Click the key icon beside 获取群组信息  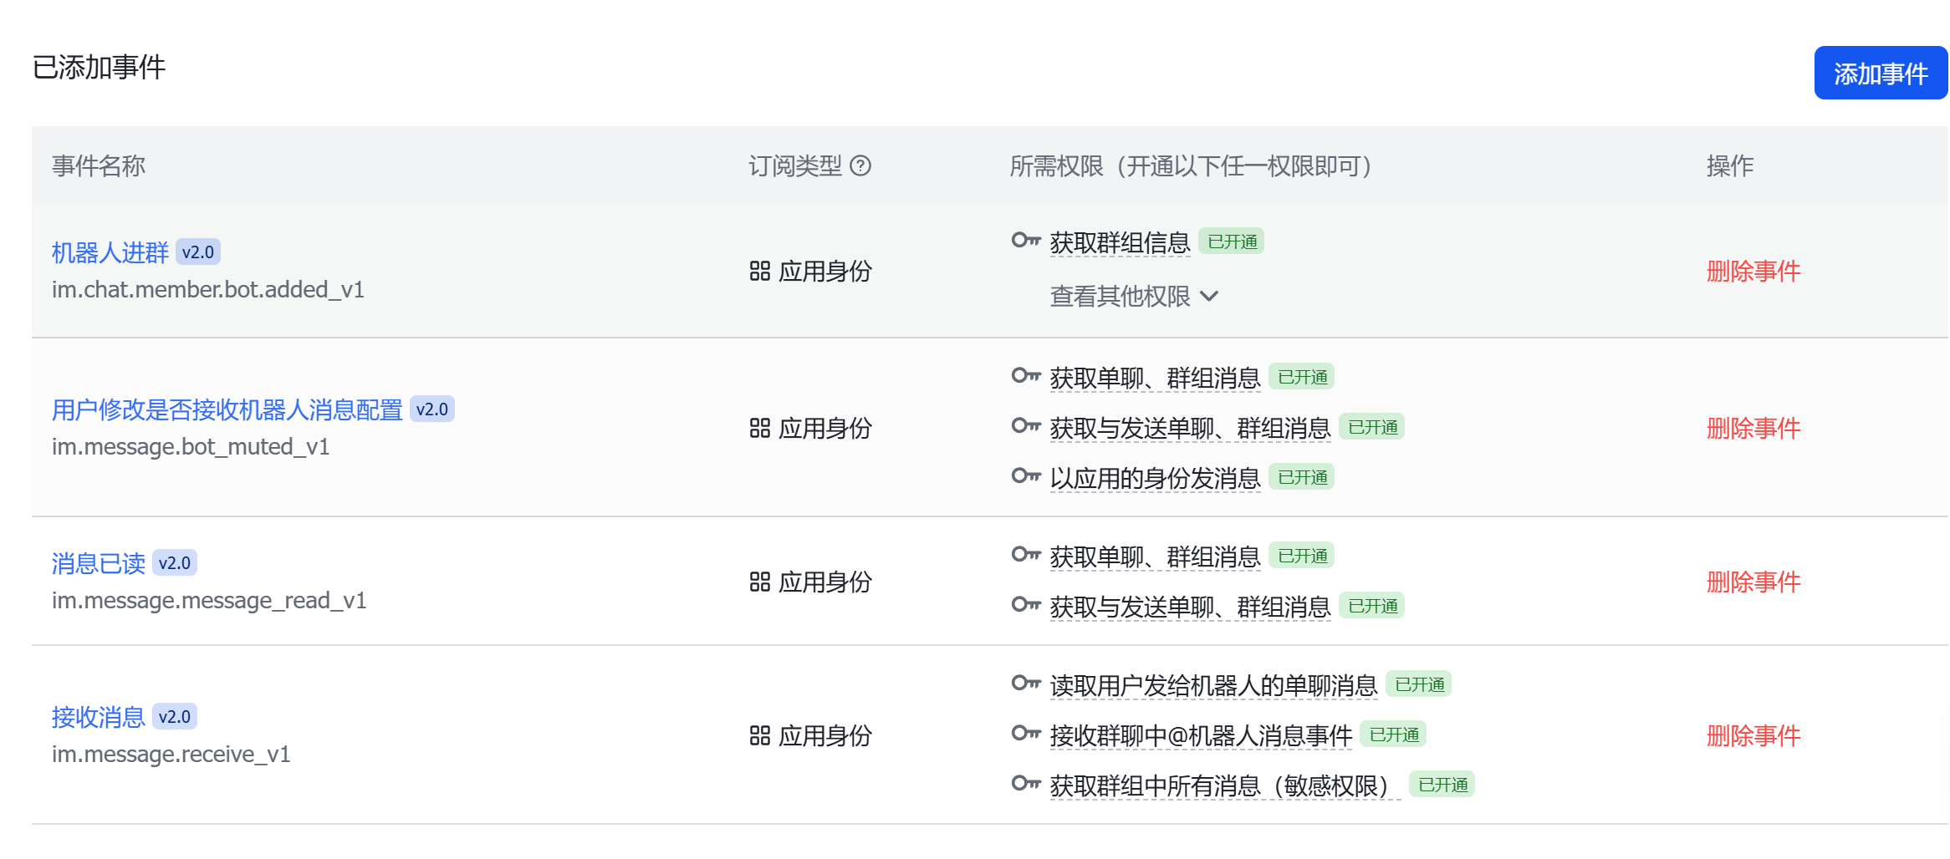click(x=1026, y=241)
